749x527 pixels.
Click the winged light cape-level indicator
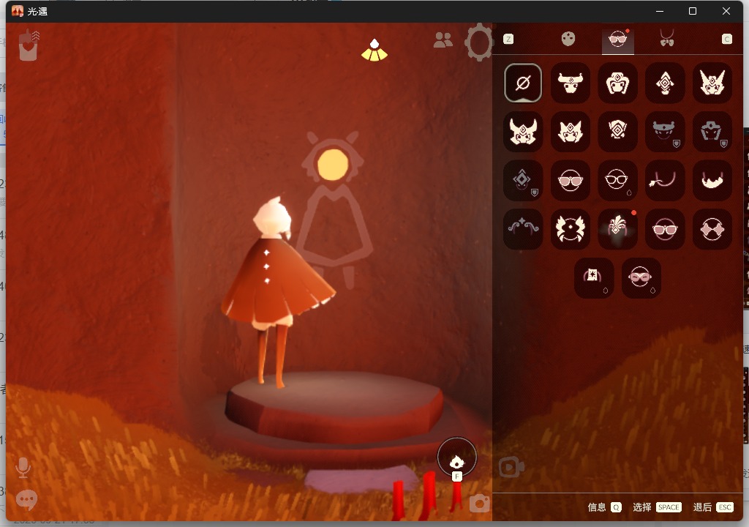[x=374, y=51]
